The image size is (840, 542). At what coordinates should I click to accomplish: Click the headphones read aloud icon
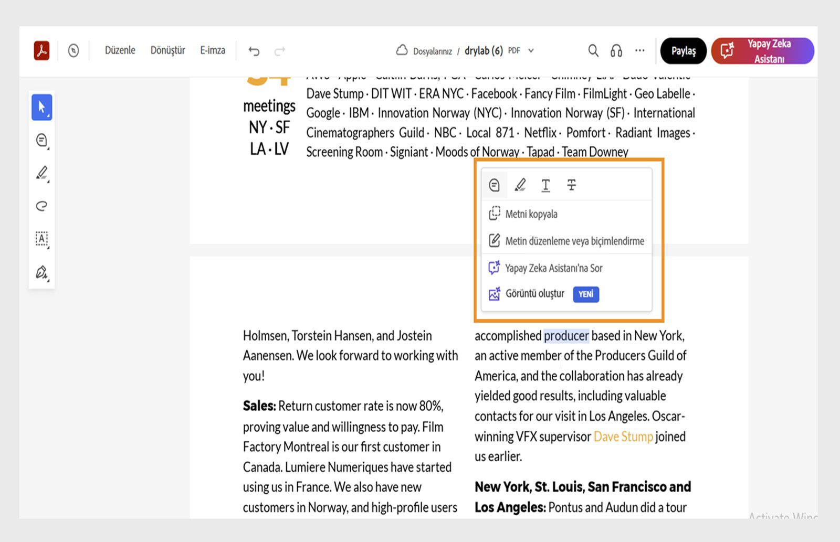616,50
